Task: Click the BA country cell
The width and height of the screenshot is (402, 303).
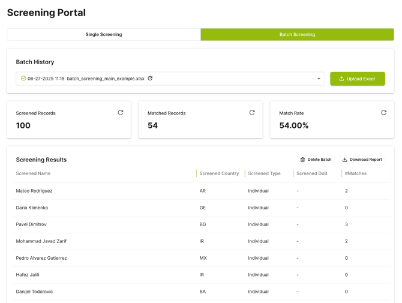Action: click(x=203, y=292)
